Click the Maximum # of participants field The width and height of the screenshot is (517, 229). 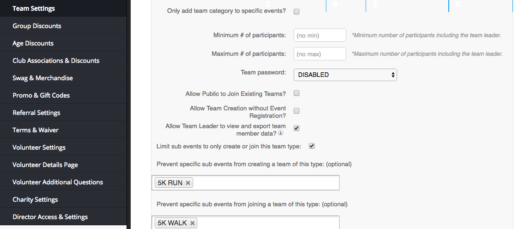[320, 54]
